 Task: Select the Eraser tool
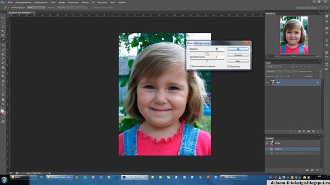(x=3, y=63)
